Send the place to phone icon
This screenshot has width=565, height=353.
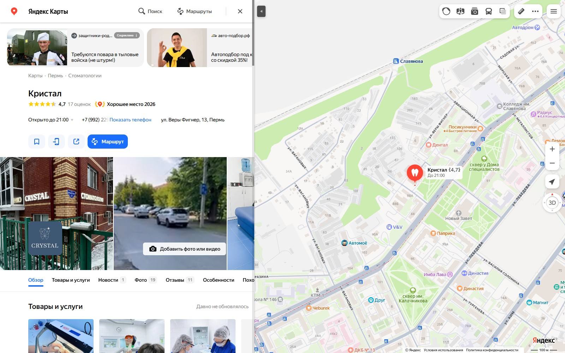tap(56, 142)
